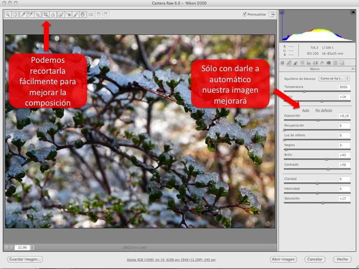Viewport: 359px width, 269px height.
Task: Select the Zoom tool in the toolbar
Action: [8, 15]
